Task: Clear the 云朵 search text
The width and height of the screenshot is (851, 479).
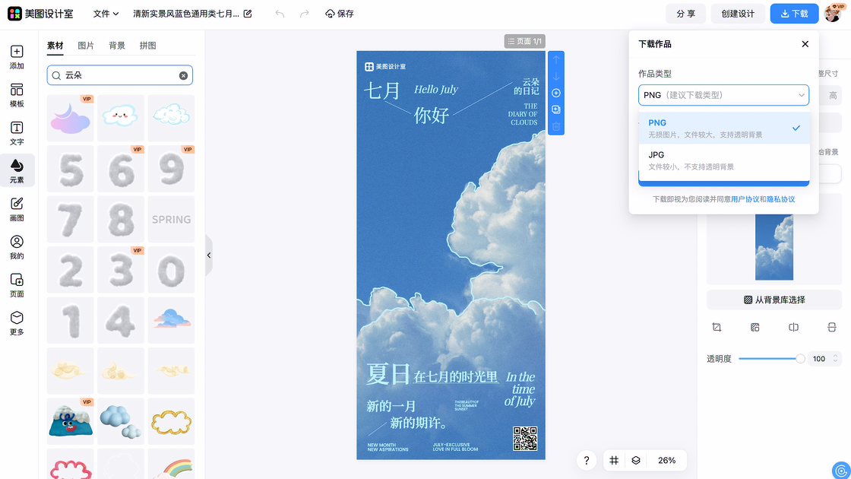Action: point(183,75)
